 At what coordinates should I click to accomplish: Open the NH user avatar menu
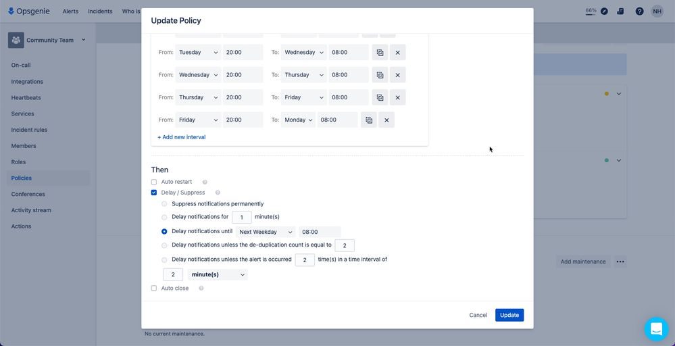click(657, 11)
